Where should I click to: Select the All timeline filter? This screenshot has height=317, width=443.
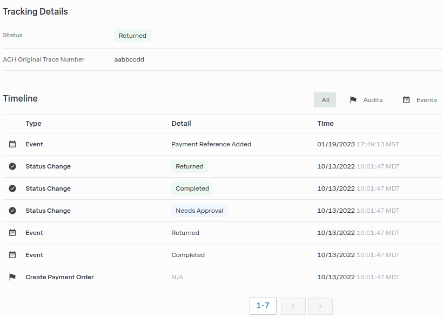click(x=325, y=100)
